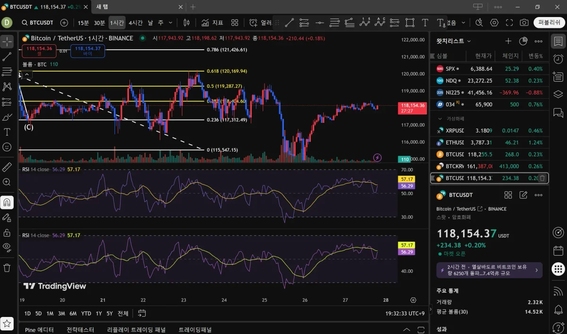Take a chart snapshot with camera icon
Screen dimensions: 567x334
click(x=524, y=23)
